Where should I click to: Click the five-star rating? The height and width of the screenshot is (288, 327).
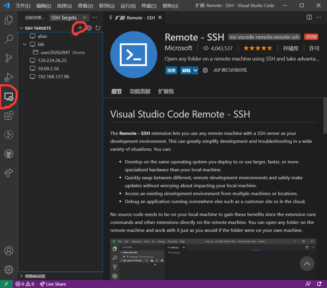[x=258, y=48]
